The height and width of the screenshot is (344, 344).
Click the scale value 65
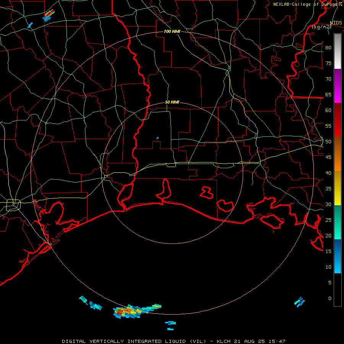[328, 94]
